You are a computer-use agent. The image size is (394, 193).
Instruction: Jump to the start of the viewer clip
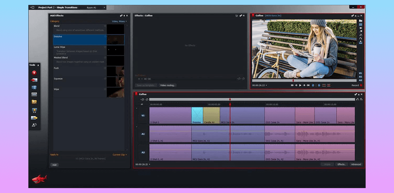click(x=293, y=85)
